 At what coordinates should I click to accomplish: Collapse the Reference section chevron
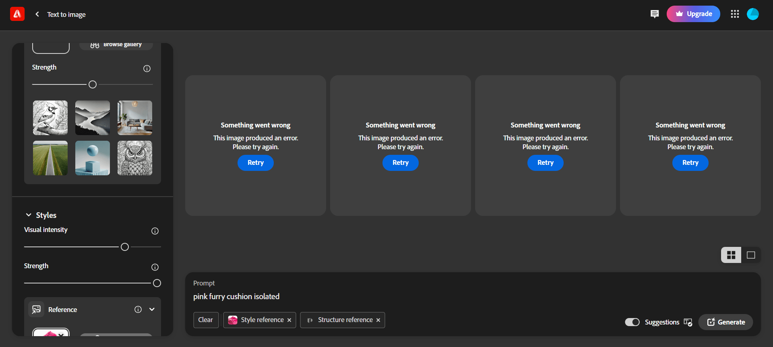(x=152, y=309)
